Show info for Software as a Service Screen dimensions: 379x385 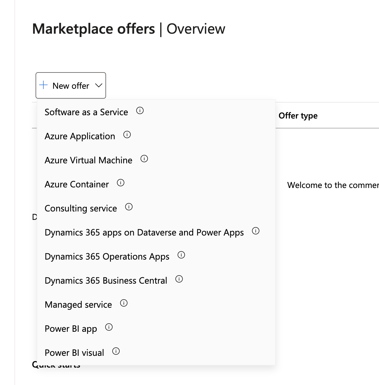(140, 111)
